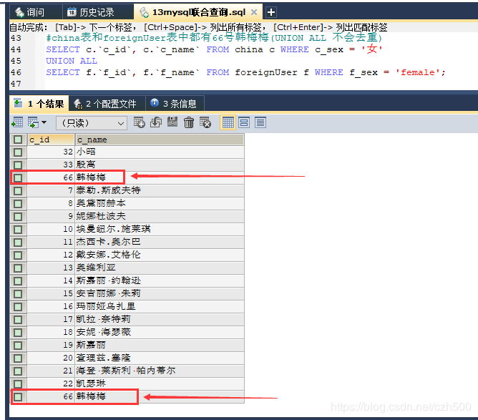Check the row checkbox for 泰勒.斯威夫特
The width and height of the screenshot is (478, 420).
[18, 190]
